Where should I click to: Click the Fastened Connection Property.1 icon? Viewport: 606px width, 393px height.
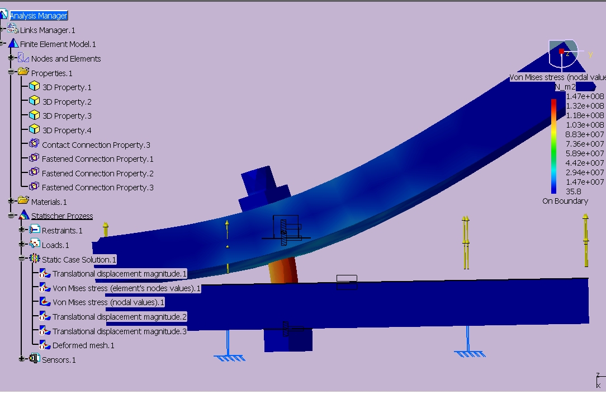pyautogui.click(x=34, y=157)
